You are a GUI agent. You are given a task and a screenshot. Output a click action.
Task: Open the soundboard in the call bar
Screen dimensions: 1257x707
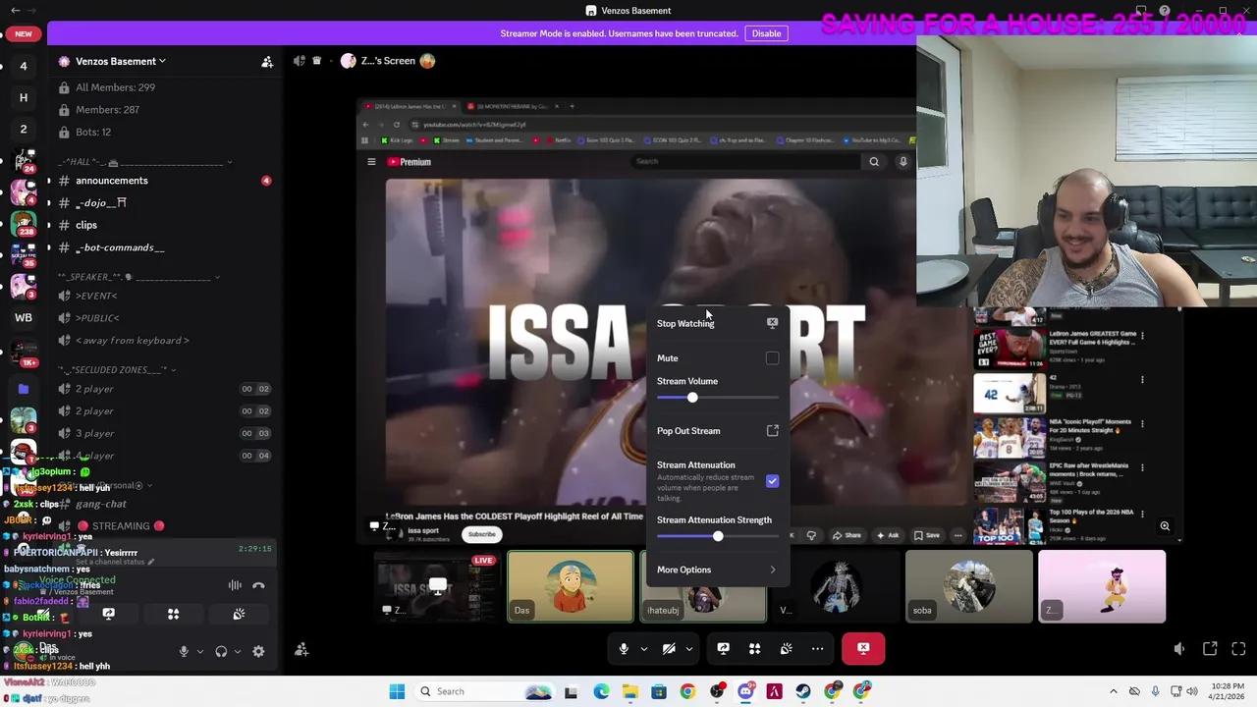[786, 648]
